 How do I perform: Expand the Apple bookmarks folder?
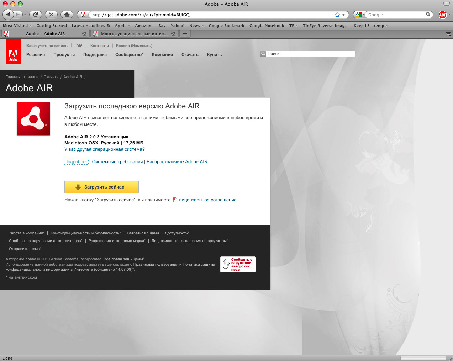(x=122, y=26)
